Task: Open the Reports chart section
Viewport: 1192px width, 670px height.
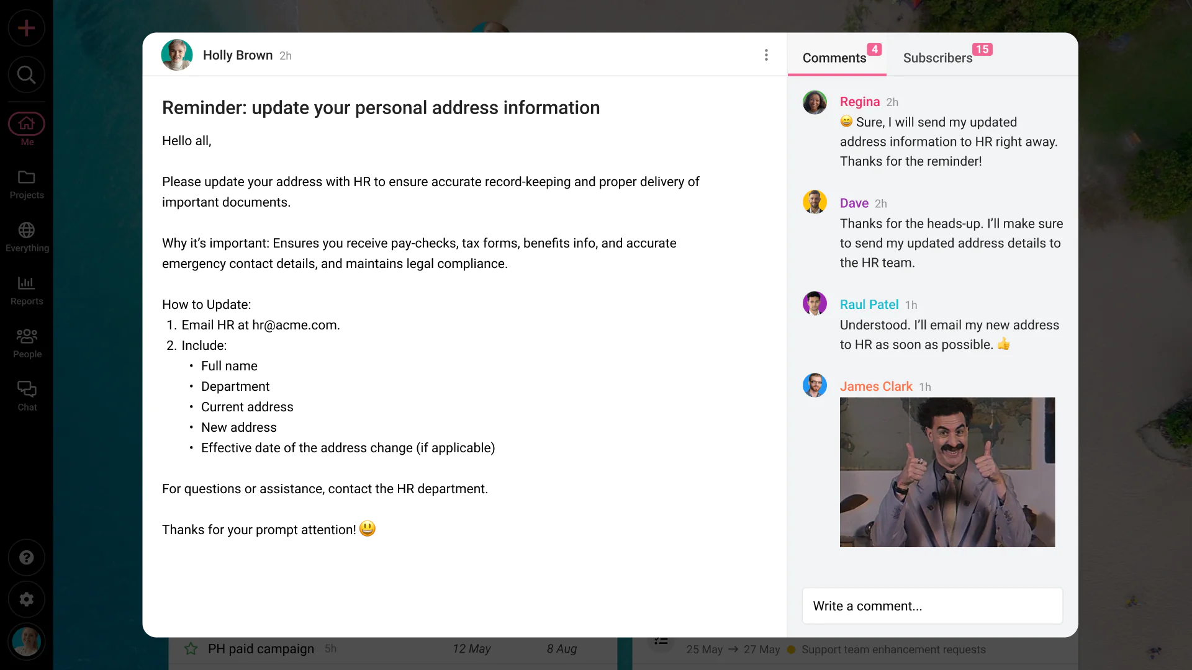Action: [26, 290]
